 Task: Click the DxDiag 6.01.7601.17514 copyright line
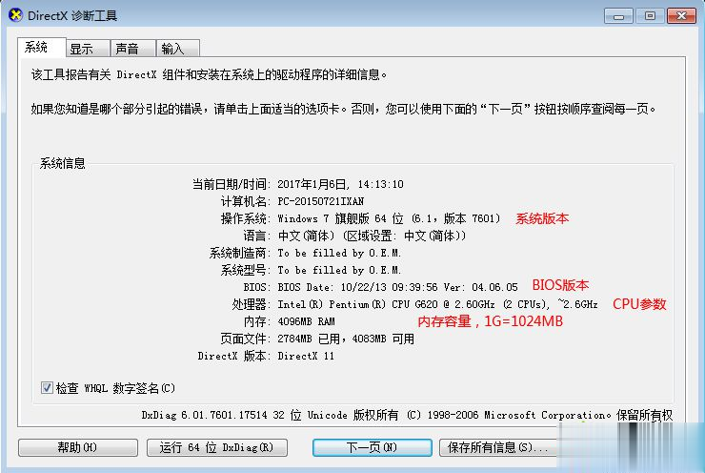coord(407,415)
